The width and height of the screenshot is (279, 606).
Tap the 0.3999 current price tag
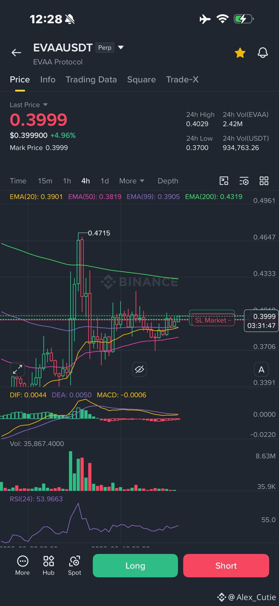pyautogui.click(x=261, y=321)
